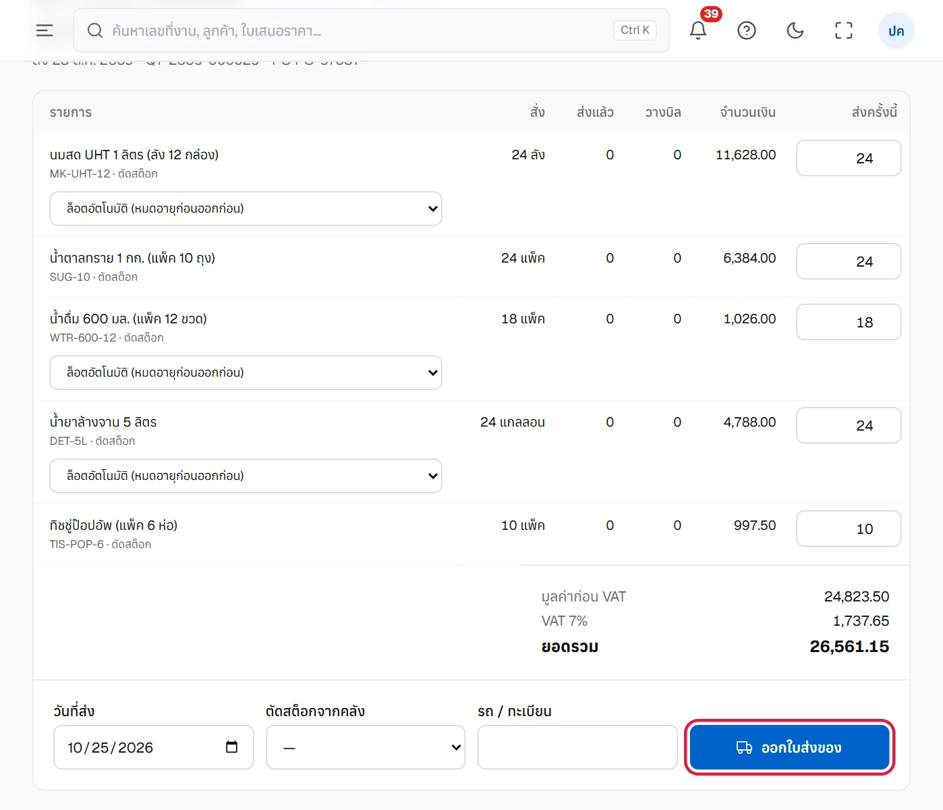
Task: Click the ออกใบส่งของ button
Action: pyautogui.click(x=789, y=747)
